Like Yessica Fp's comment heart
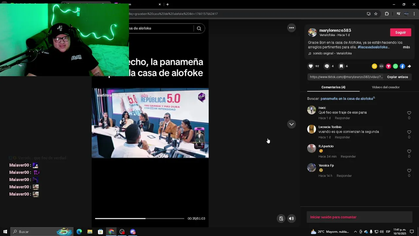 409,171
